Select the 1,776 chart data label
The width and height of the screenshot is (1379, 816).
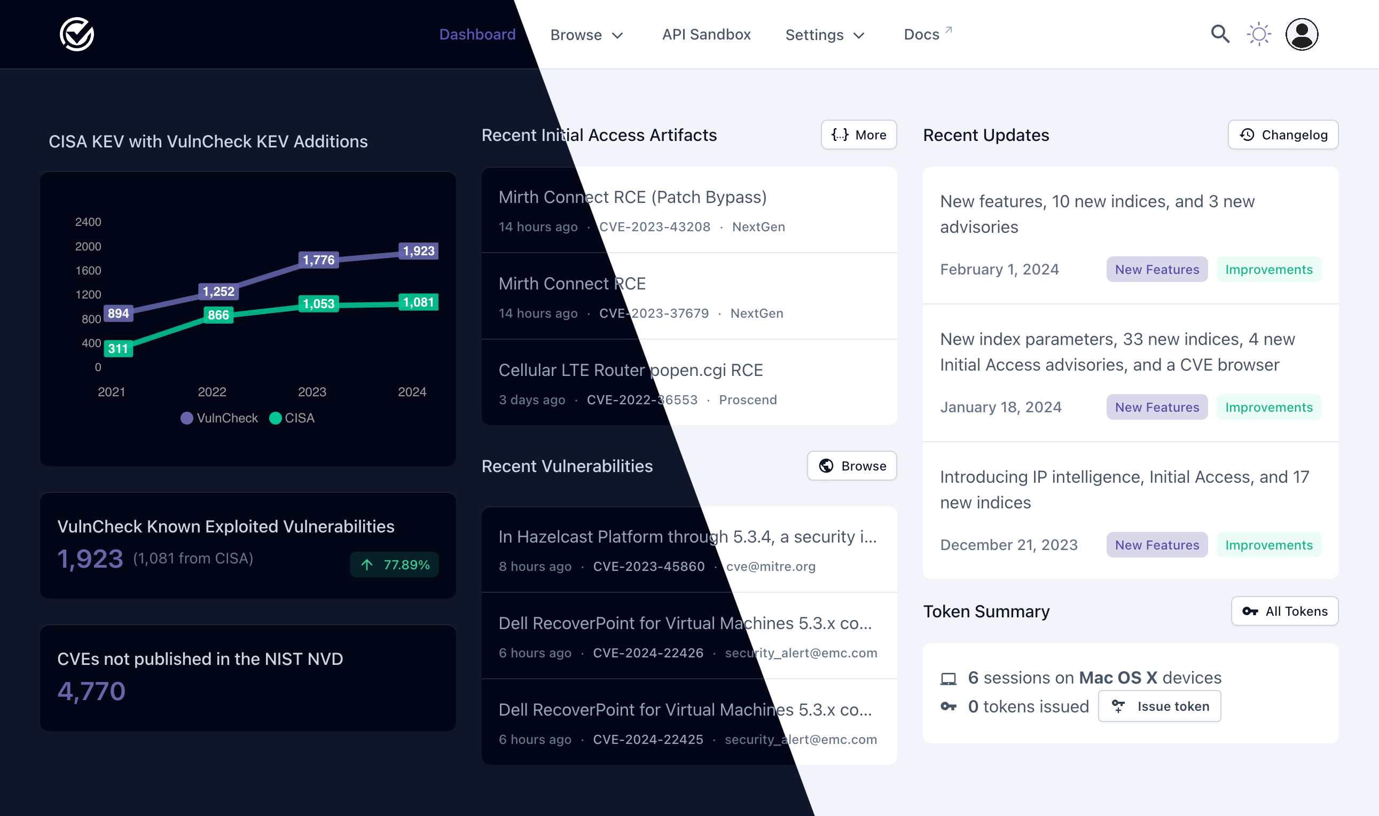pyautogui.click(x=318, y=260)
